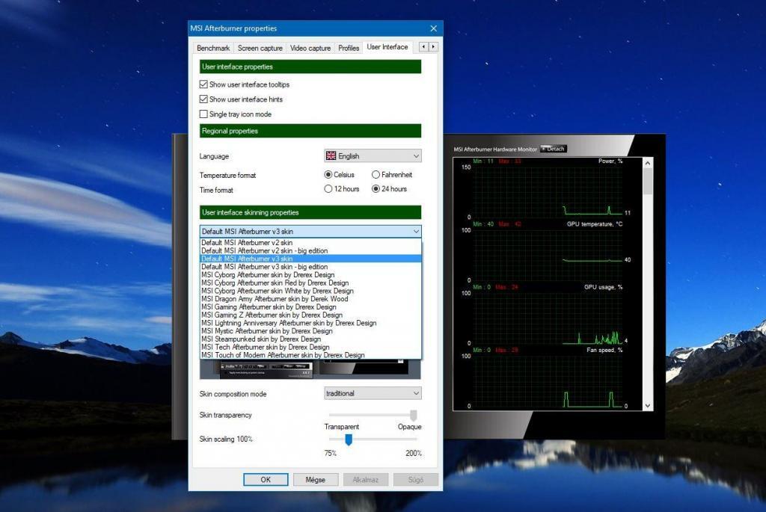Choose the 12 hours time format
Image resolution: width=766 pixels, height=512 pixels.
[328, 189]
